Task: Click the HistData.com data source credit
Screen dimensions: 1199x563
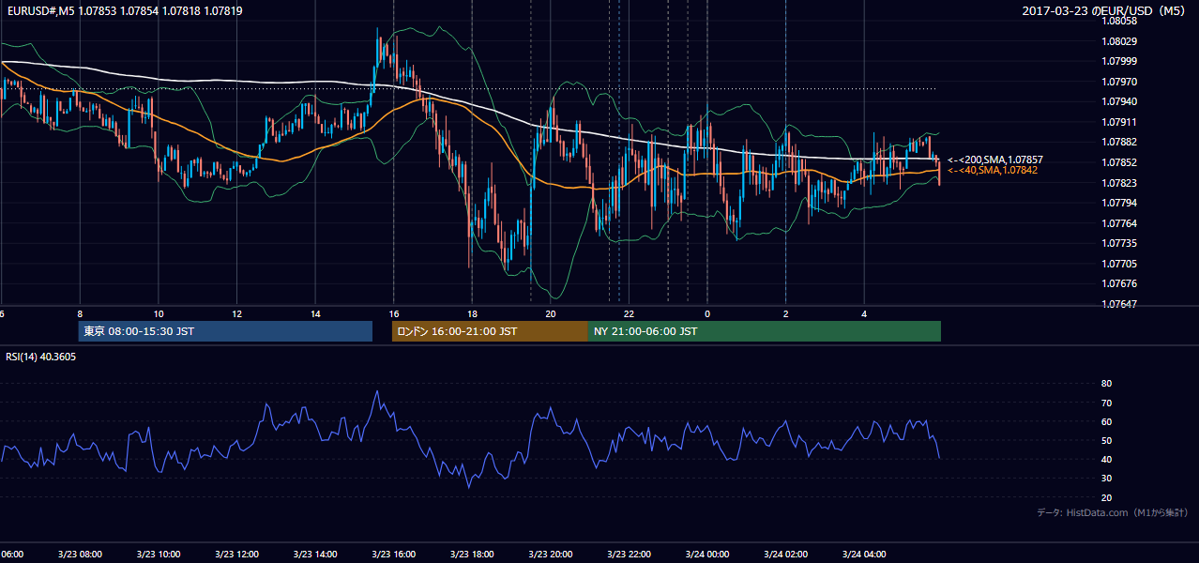Action: click(x=1113, y=513)
